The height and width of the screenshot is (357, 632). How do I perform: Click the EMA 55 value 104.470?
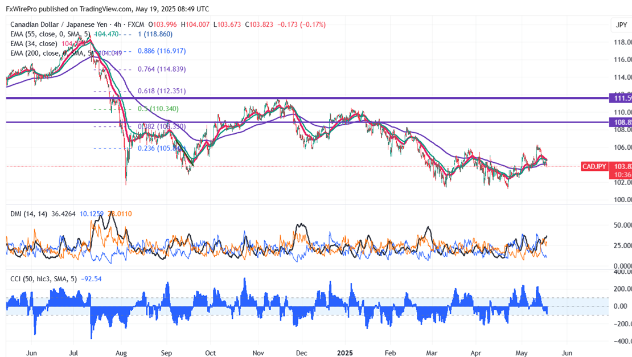coord(106,34)
